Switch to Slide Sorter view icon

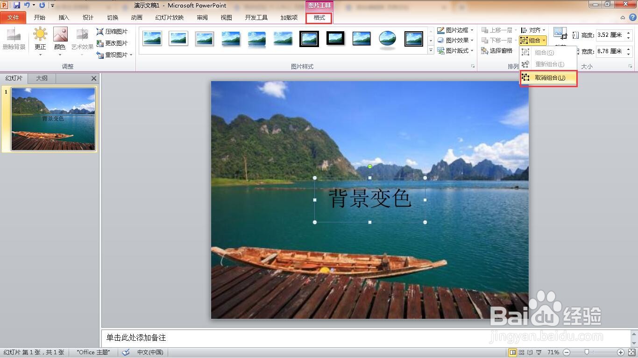522,352
